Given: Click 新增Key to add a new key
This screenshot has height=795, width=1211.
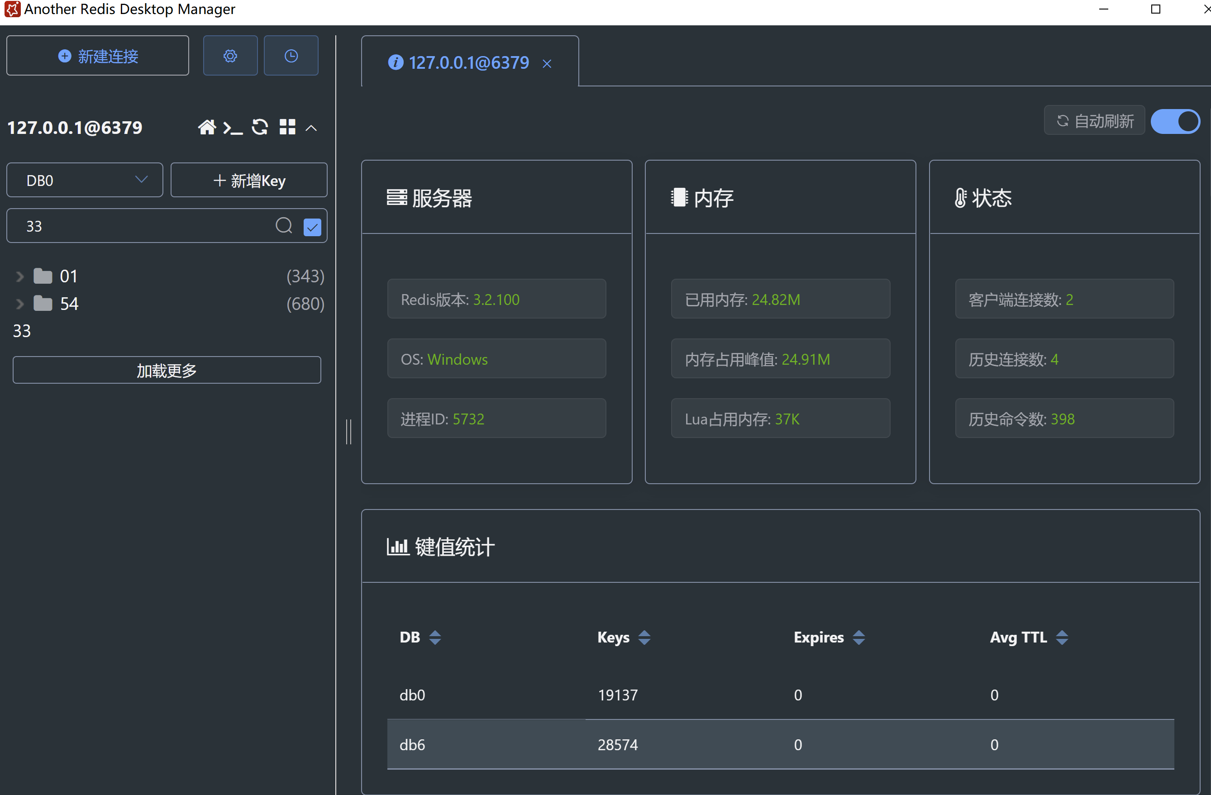Looking at the screenshot, I should (249, 180).
